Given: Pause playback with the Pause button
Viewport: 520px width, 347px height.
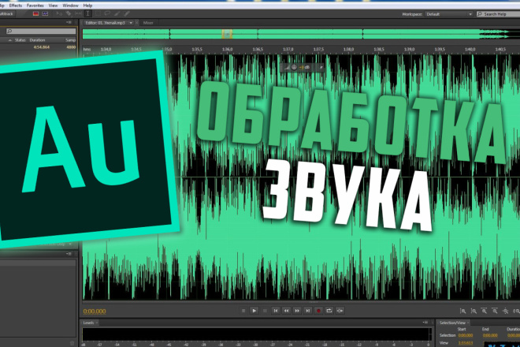Looking at the screenshot, I should pos(265,311).
